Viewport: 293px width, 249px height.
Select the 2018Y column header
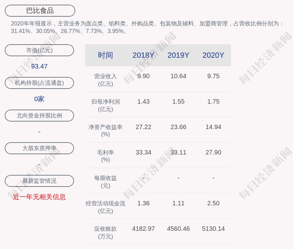coord(143,55)
